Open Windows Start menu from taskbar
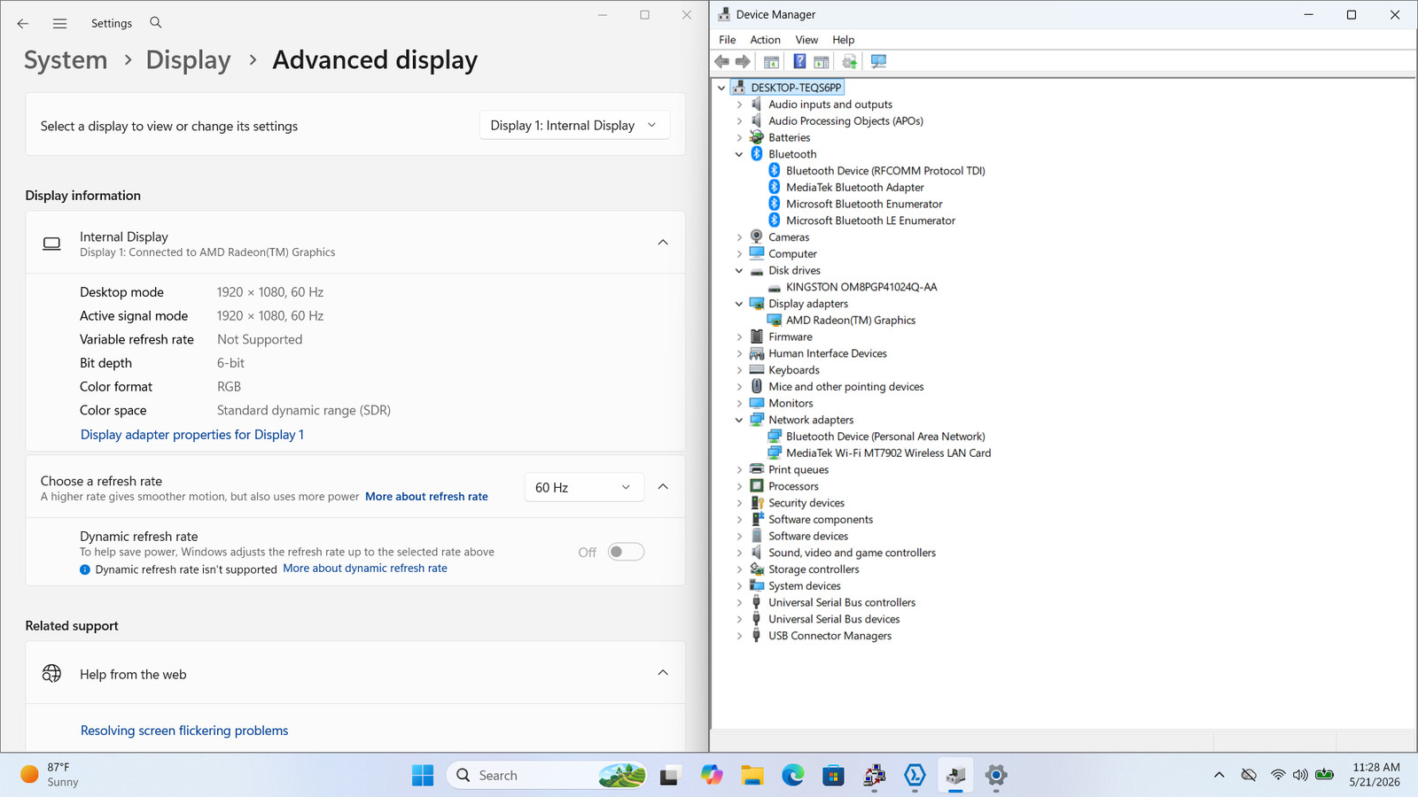Image resolution: width=1418 pixels, height=797 pixels. click(x=423, y=776)
